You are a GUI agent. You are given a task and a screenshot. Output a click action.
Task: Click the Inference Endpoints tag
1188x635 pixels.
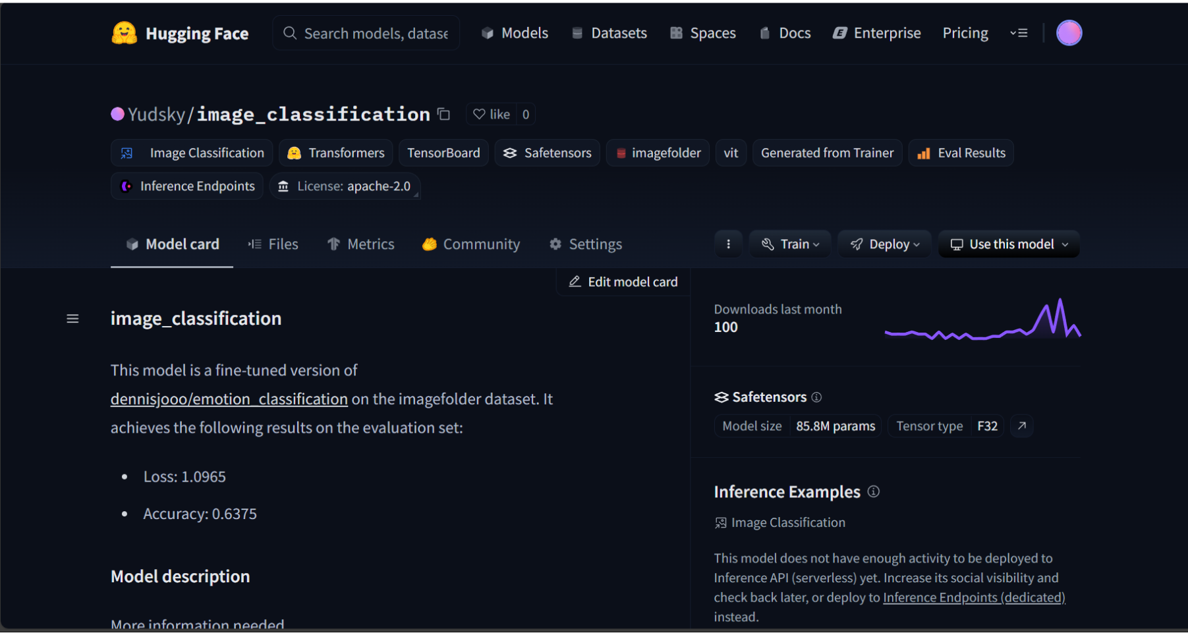pyautogui.click(x=187, y=186)
